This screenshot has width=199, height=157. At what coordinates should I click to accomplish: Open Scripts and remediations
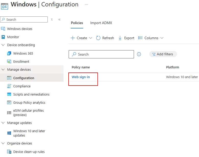[31, 95]
